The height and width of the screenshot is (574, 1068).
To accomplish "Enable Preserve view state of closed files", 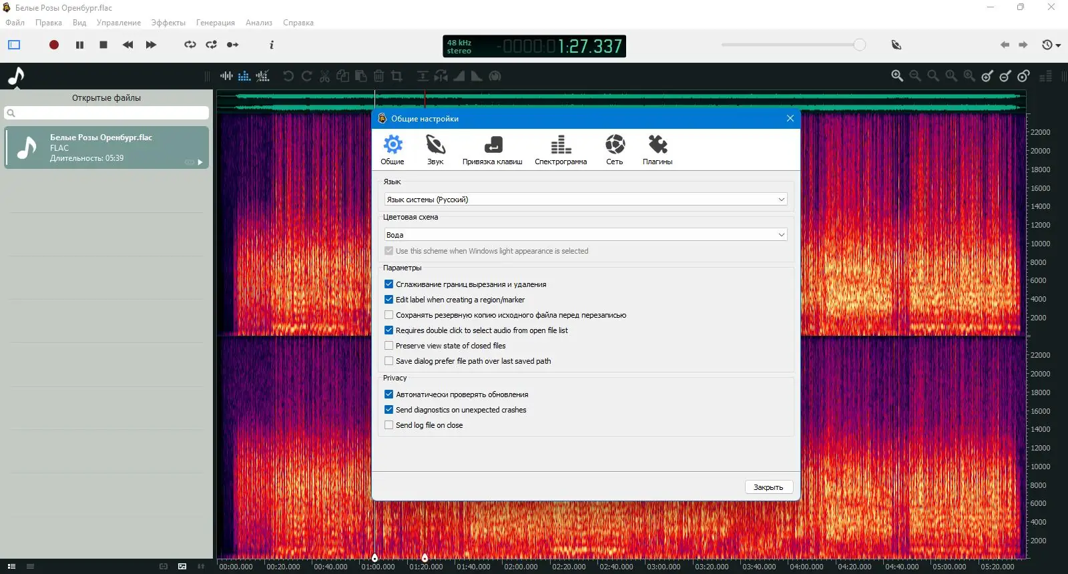I will [389, 346].
